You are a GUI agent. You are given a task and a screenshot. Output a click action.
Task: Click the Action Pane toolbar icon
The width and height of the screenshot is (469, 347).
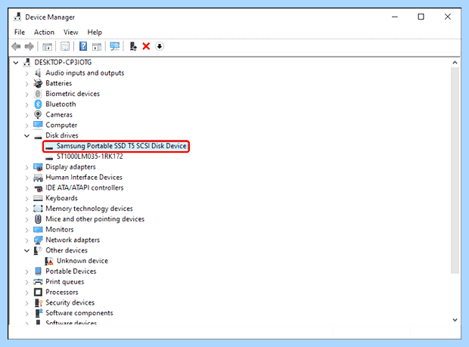97,47
